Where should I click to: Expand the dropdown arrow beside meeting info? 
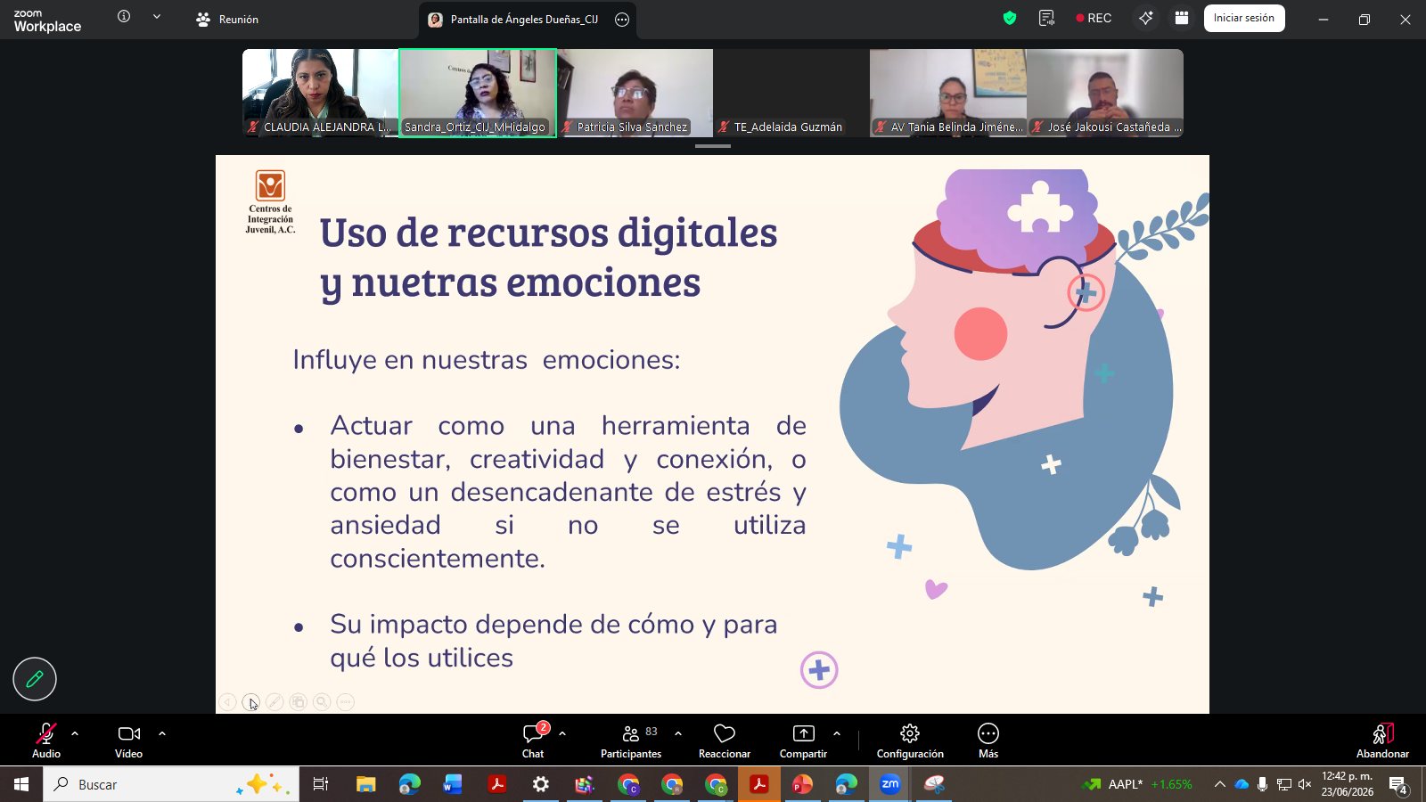click(x=157, y=16)
